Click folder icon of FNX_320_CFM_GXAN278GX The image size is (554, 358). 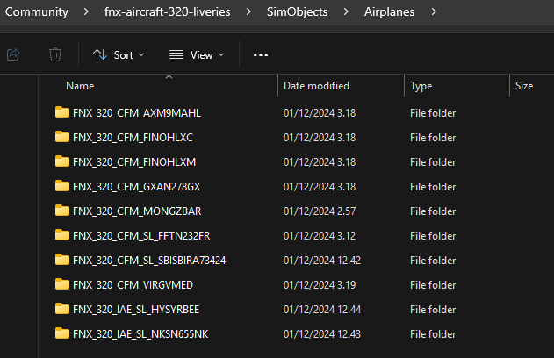(61, 186)
